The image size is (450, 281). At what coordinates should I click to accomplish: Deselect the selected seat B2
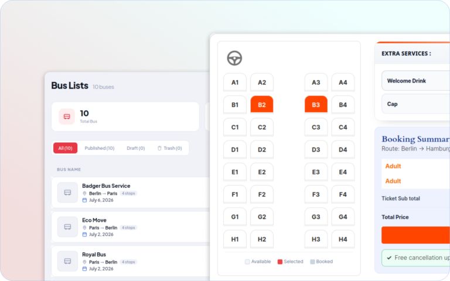pyautogui.click(x=262, y=105)
